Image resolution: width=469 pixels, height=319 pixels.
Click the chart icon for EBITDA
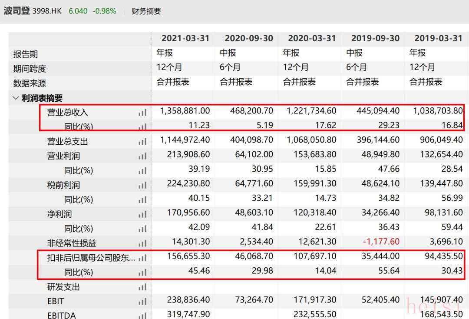click(142, 315)
